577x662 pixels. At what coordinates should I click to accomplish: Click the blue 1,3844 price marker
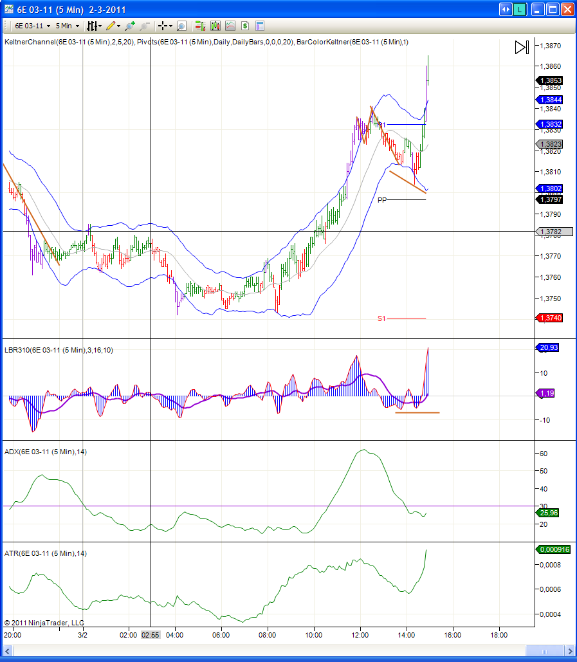coord(549,100)
